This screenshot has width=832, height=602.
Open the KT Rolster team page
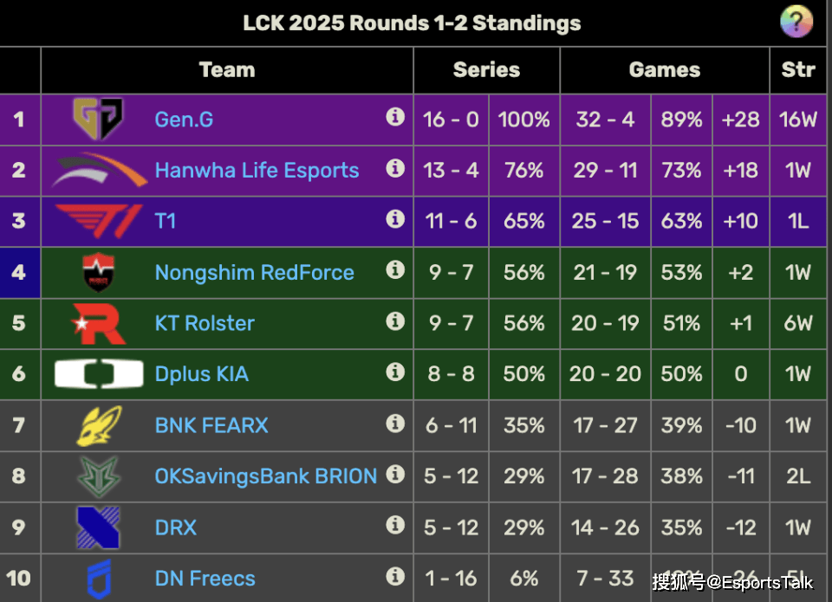point(205,324)
